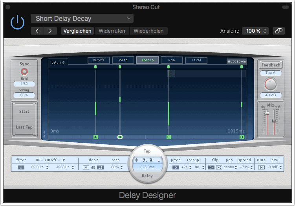Open the tap selector dropdown showing 2. B
Image resolution: width=295 pixels, height=206 pixels.
147,160
